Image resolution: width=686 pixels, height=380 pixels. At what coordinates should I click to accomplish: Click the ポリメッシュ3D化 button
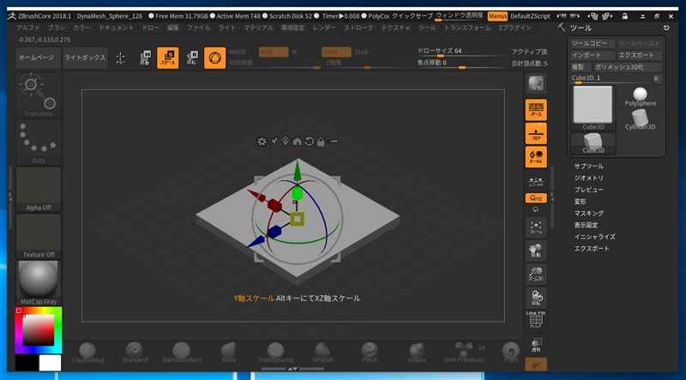tap(628, 67)
